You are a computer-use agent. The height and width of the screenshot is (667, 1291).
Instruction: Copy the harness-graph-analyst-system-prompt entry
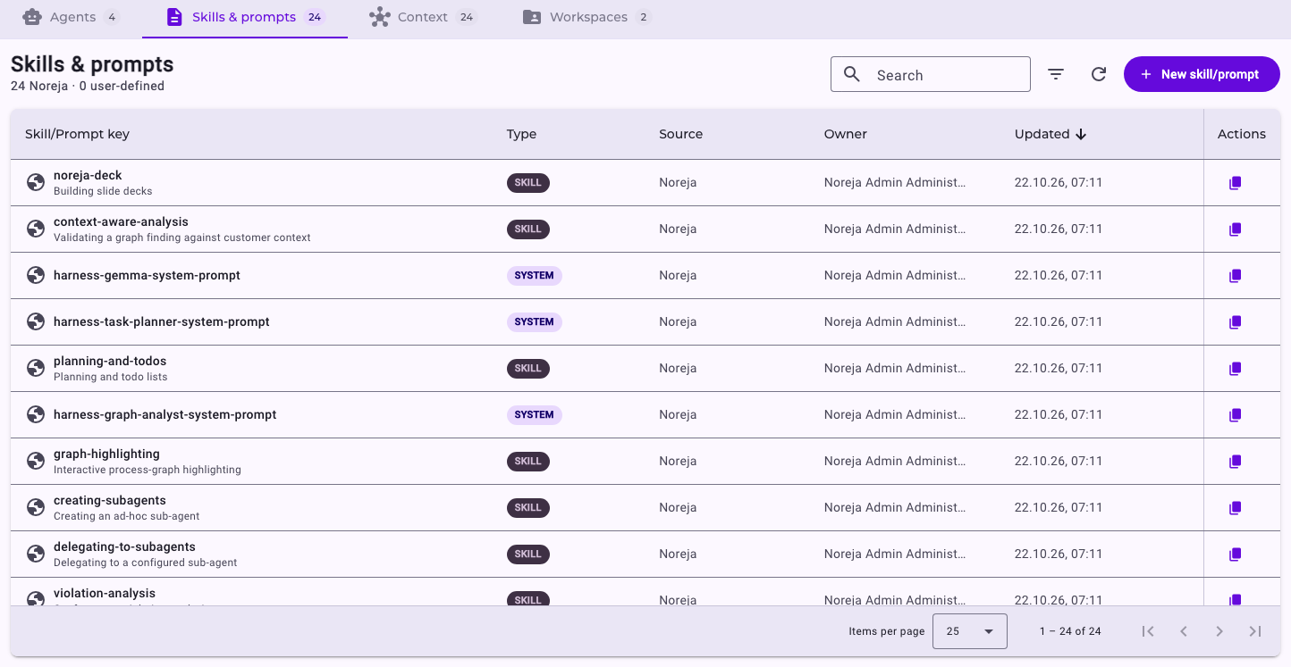[1235, 415]
